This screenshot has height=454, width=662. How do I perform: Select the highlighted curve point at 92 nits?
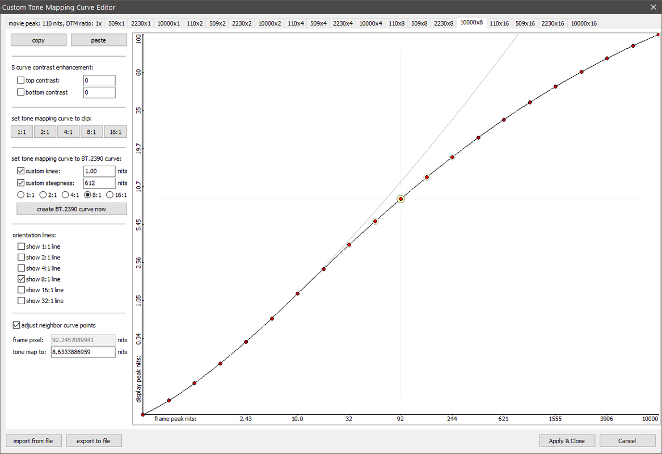(x=400, y=199)
